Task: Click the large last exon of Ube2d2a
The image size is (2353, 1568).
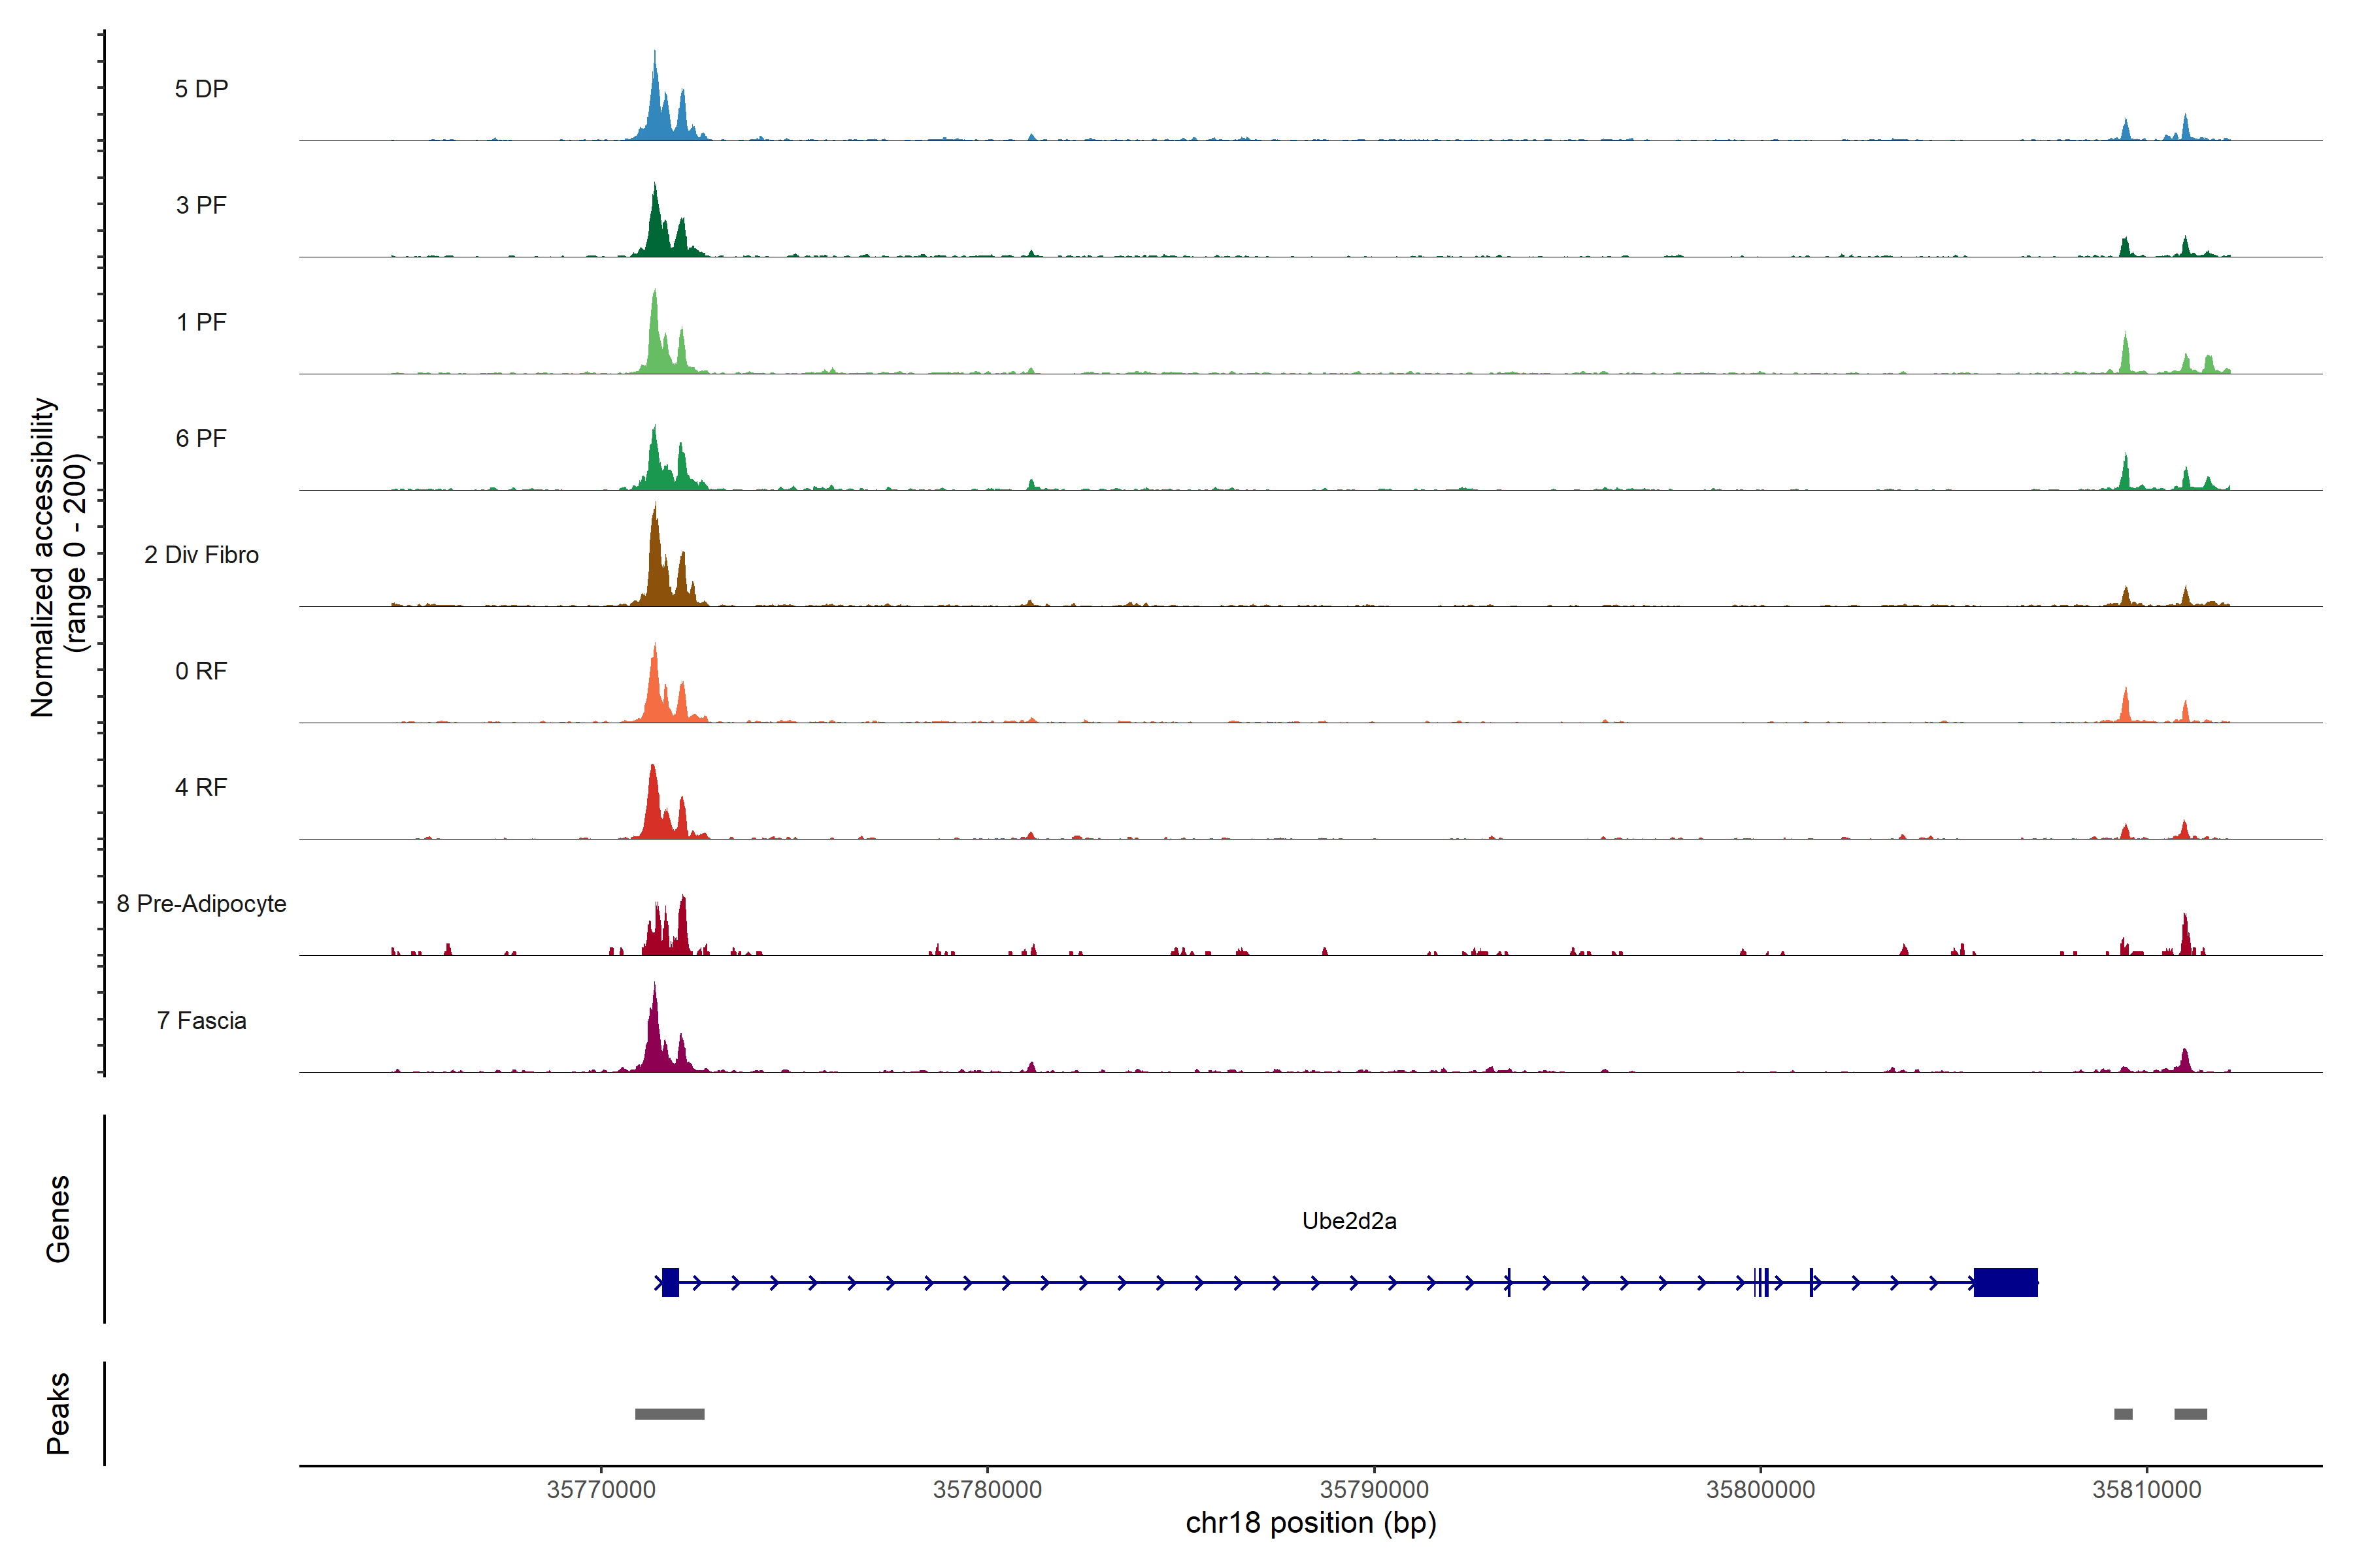Action: (2005, 1282)
